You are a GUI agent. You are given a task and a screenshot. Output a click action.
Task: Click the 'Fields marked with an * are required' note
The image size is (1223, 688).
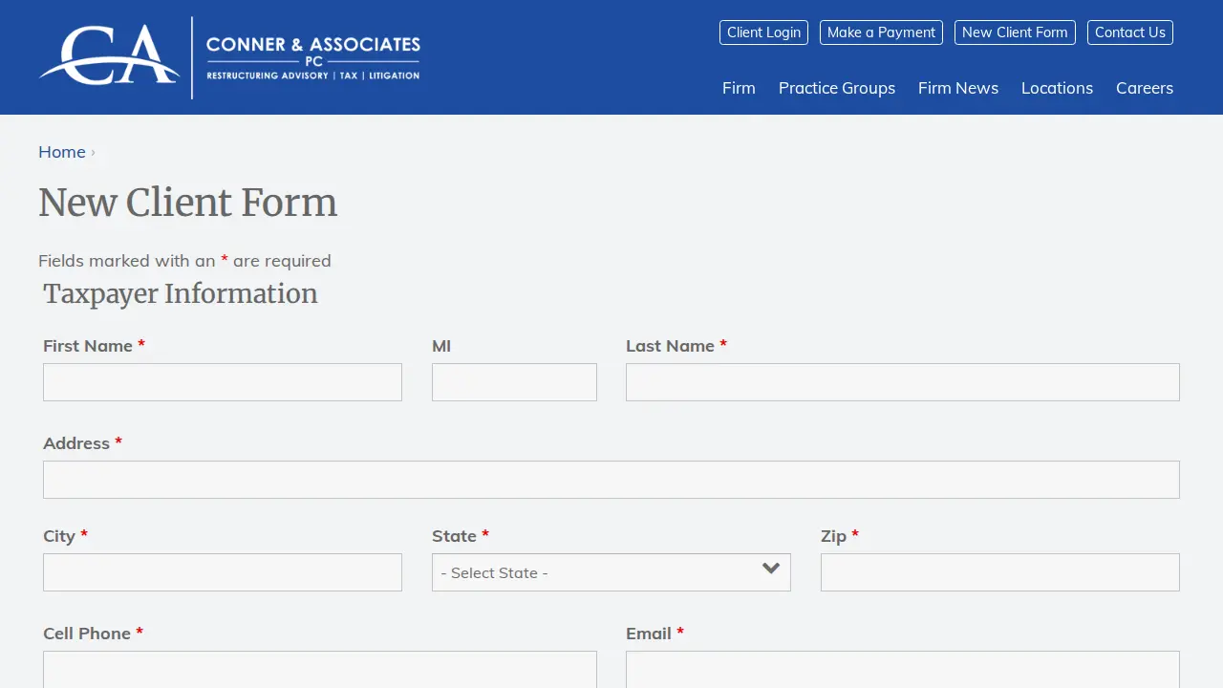(x=184, y=261)
